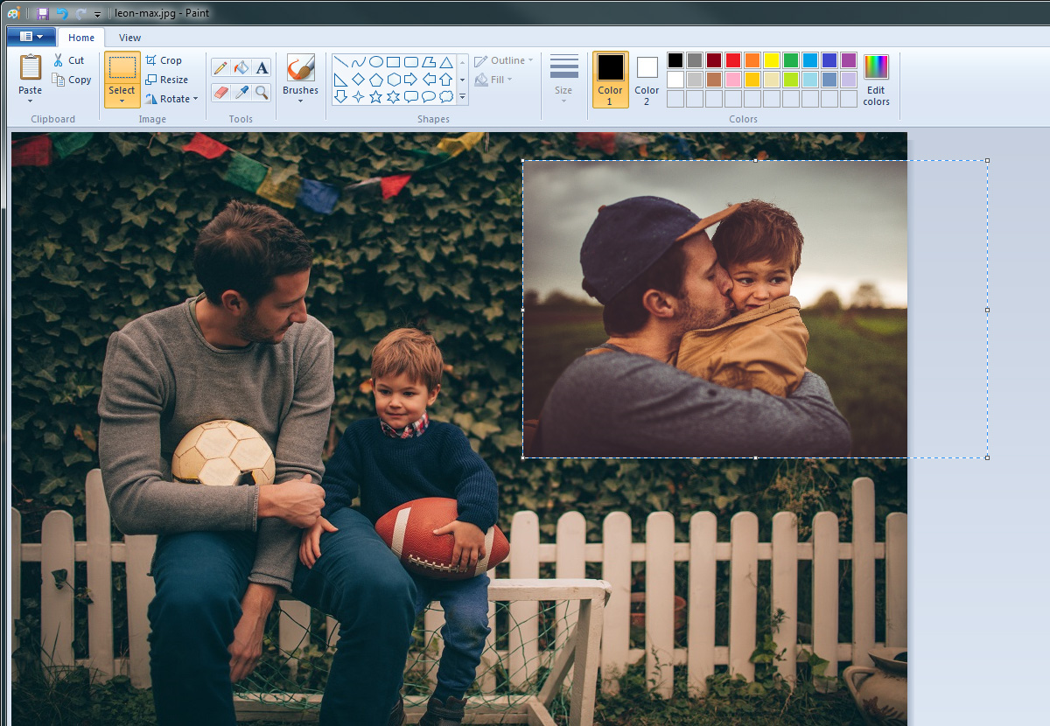Image resolution: width=1050 pixels, height=726 pixels.
Task: Click the Crop button
Action: click(164, 60)
